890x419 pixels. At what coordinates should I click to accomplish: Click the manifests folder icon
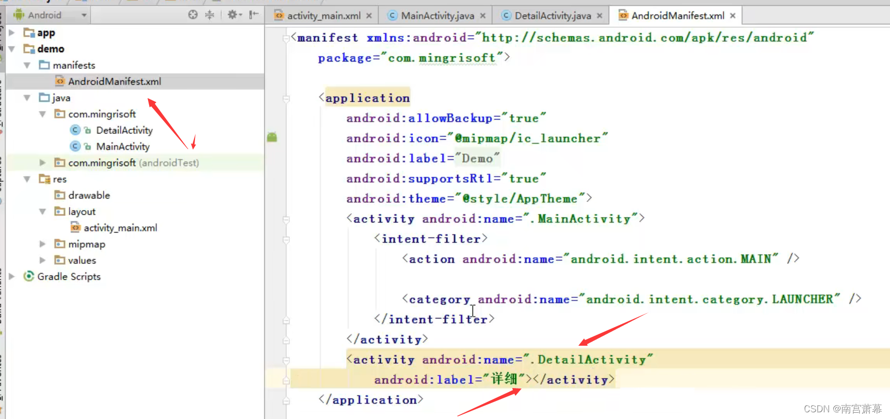44,65
